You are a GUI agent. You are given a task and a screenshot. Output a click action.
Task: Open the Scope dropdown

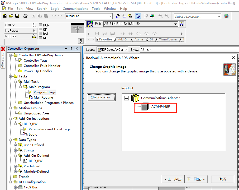point(126,50)
